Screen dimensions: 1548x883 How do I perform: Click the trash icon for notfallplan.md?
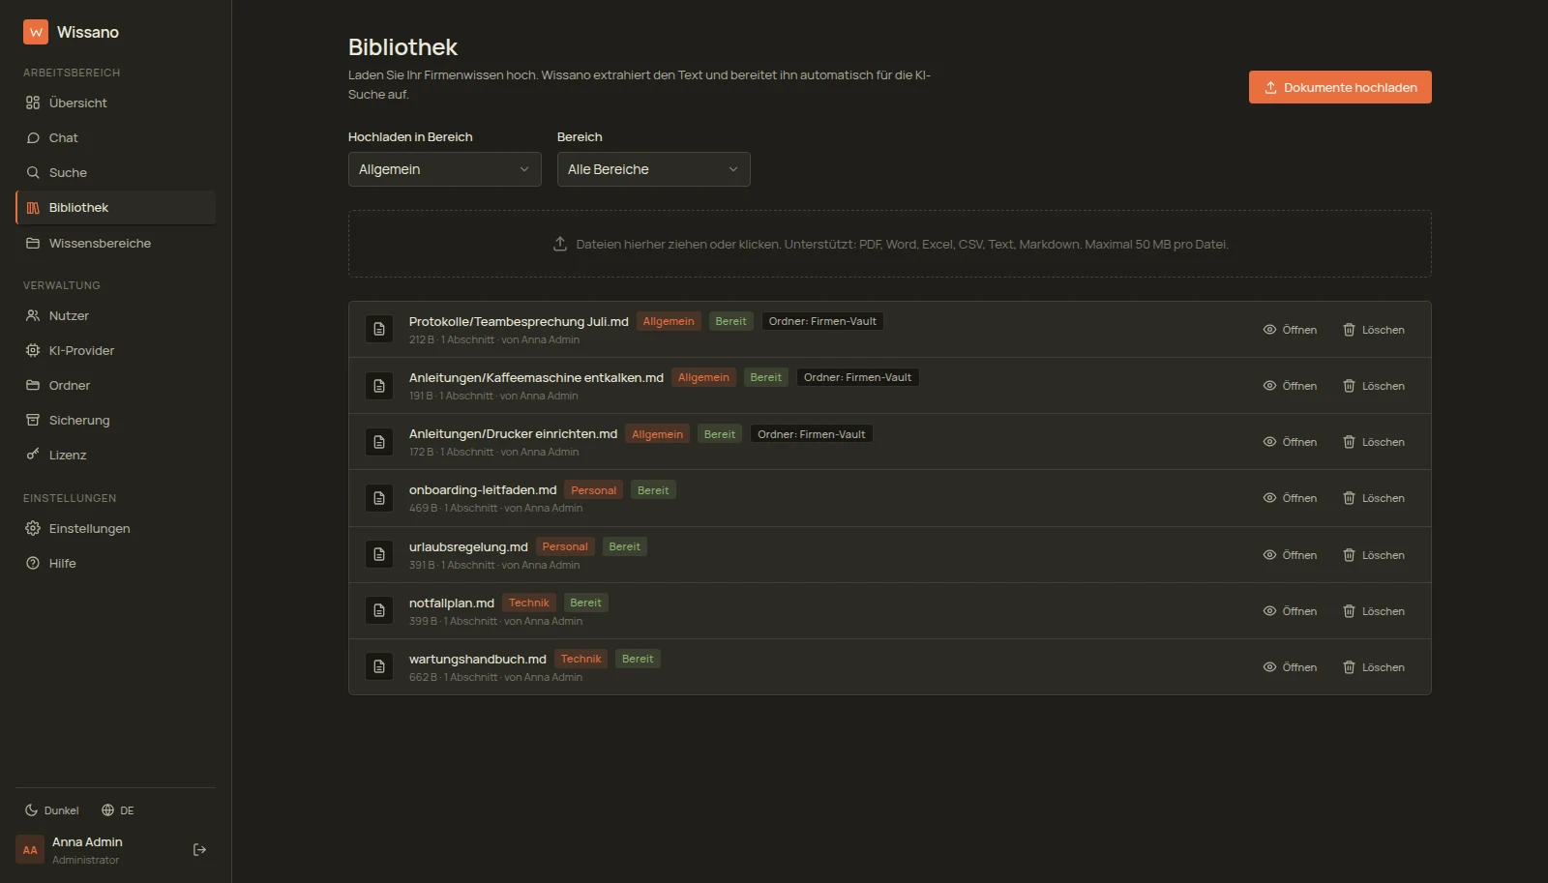pos(1349,611)
